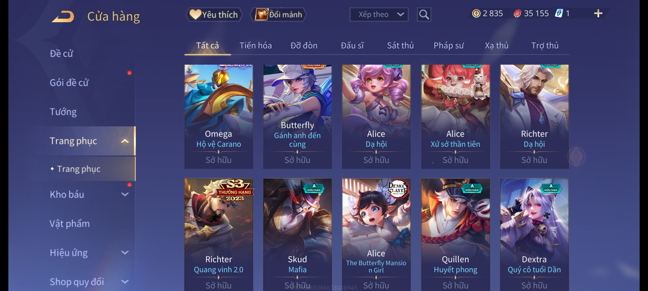
Task: Switch to the Pháp sư tab
Action: pos(448,45)
